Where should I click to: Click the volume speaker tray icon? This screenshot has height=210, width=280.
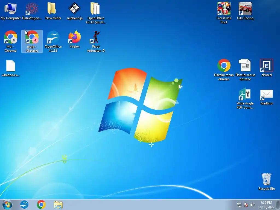click(252, 205)
